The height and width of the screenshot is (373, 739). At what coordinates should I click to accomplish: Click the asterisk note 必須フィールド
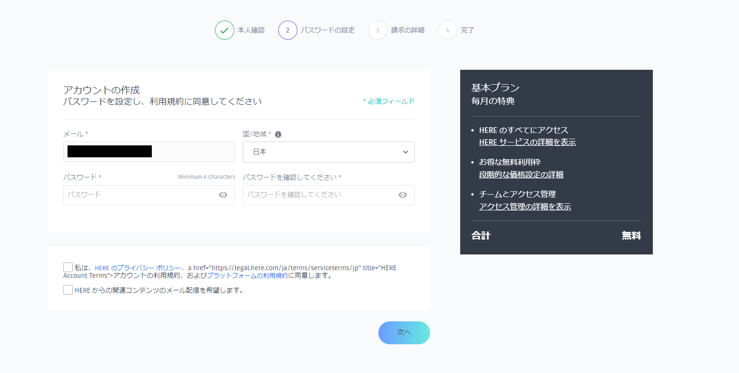tap(389, 101)
